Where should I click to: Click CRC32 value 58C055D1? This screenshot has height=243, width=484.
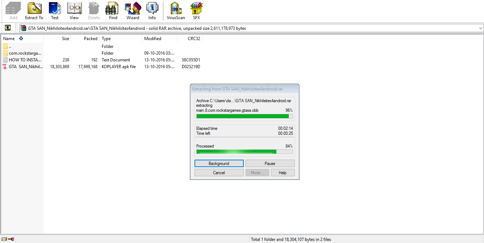click(191, 60)
